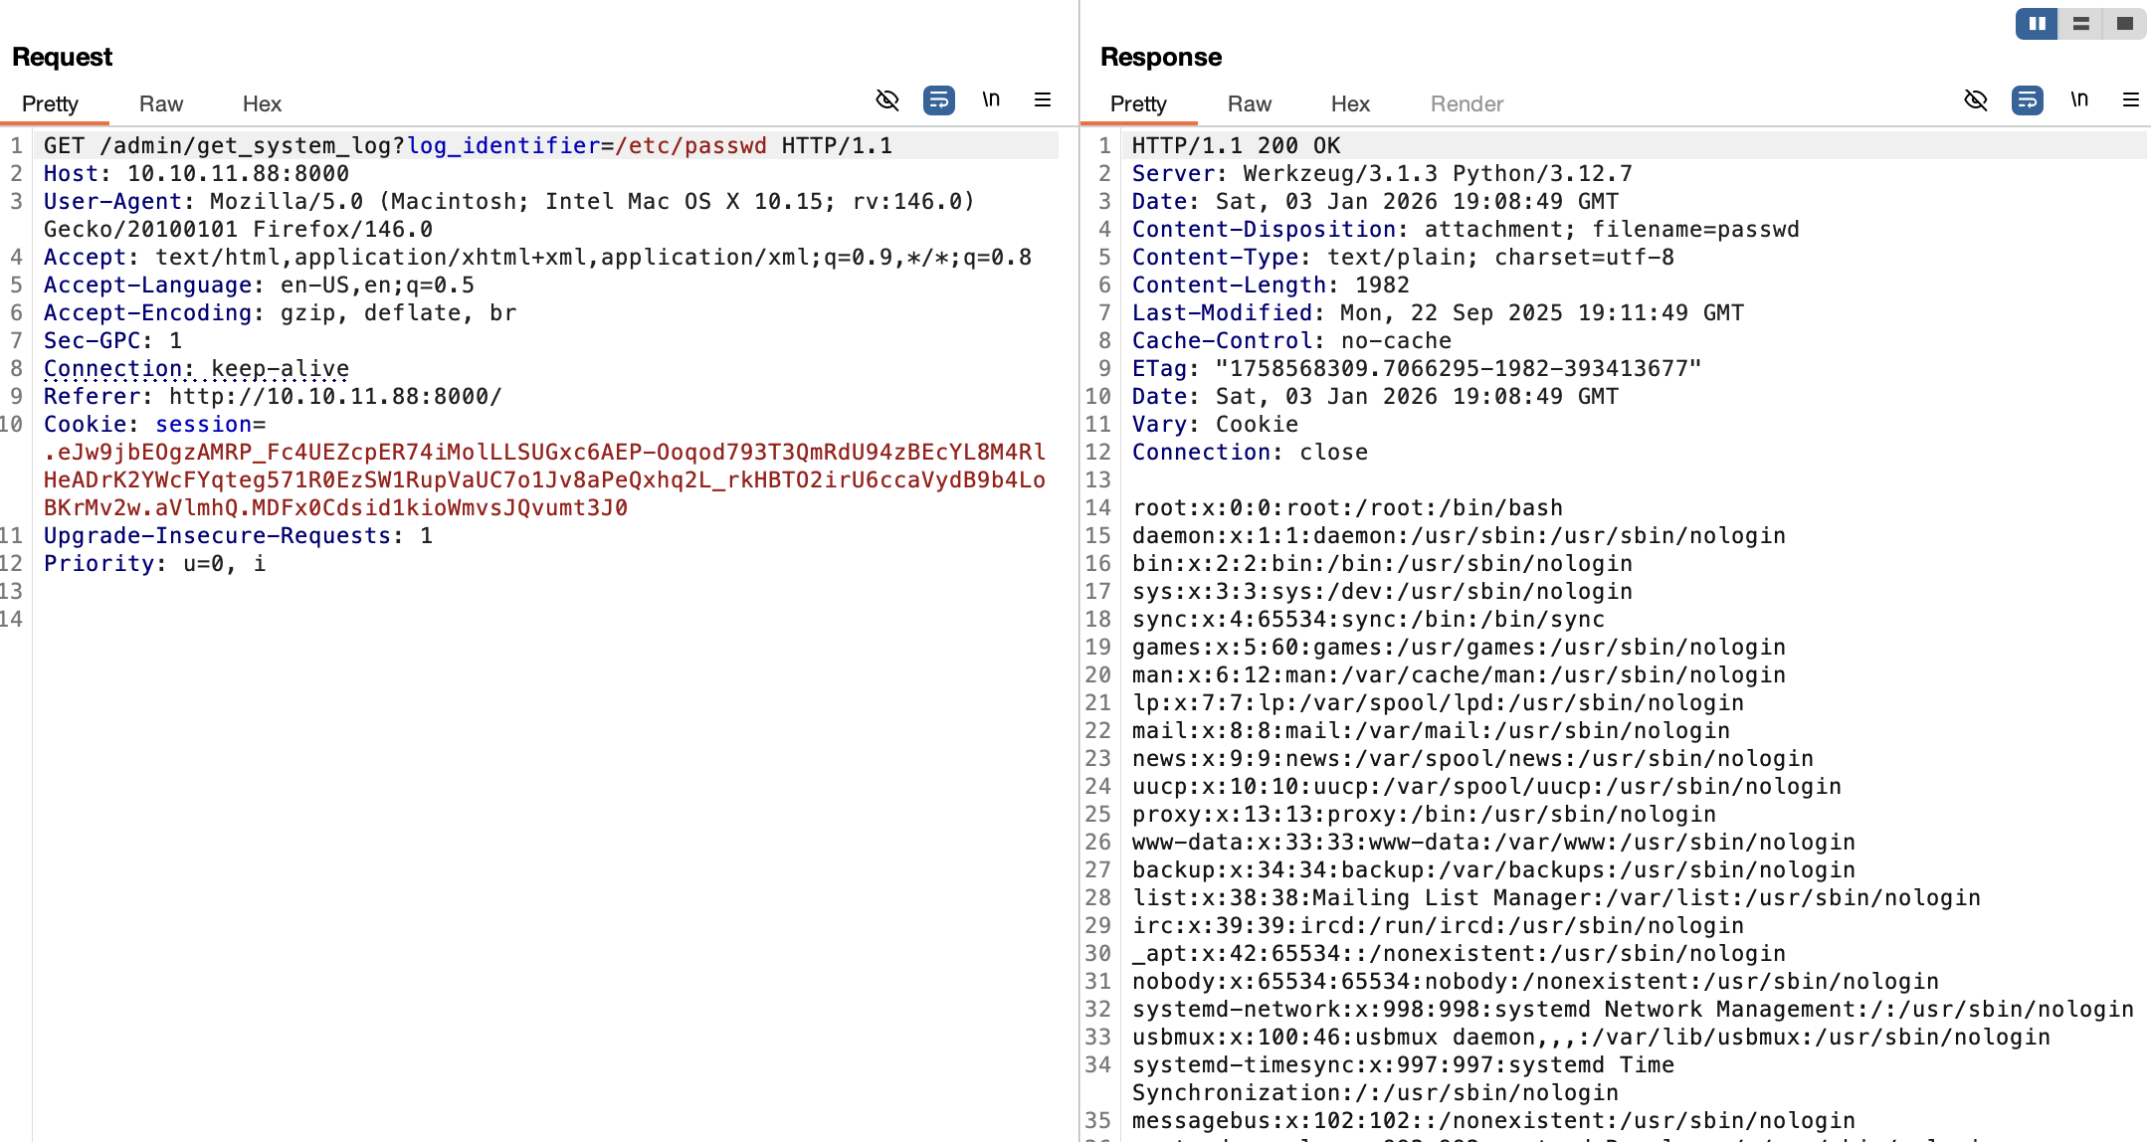Click the root:x:0:0 response line
2151x1142 pixels.
point(1347,508)
